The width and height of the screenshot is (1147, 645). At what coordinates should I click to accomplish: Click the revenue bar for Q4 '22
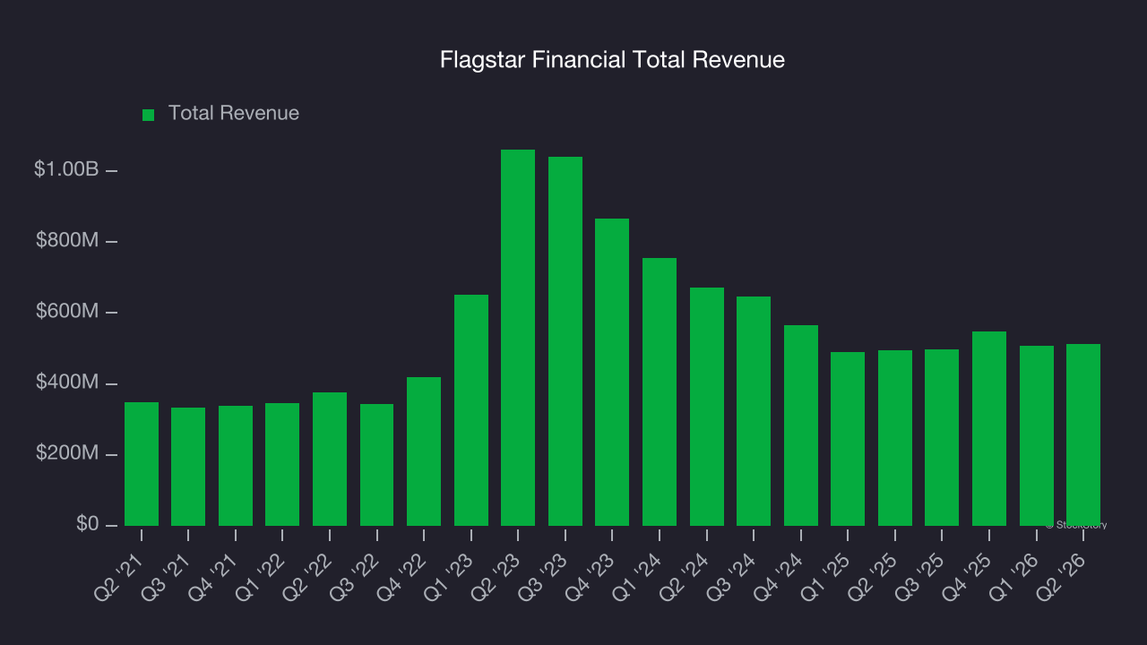point(424,451)
